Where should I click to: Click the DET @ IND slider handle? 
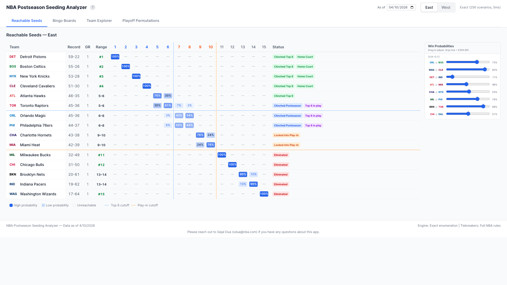click(452, 77)
